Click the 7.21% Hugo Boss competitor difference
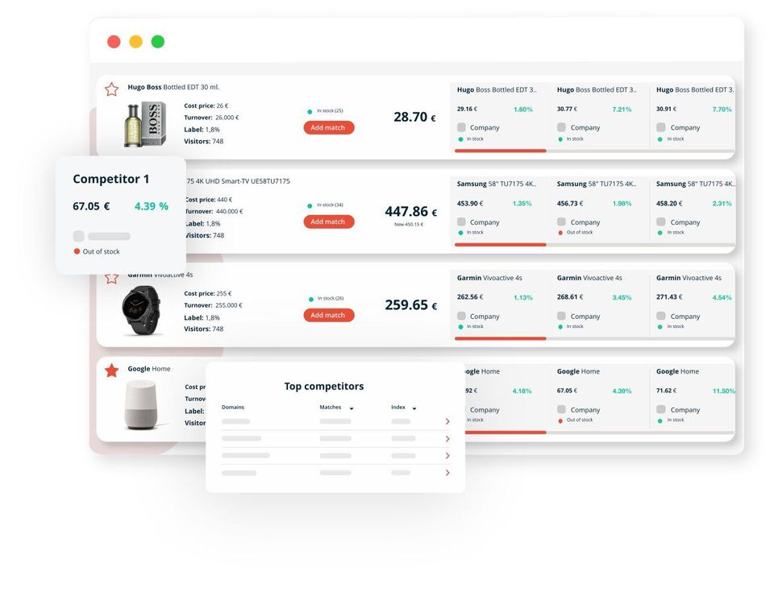774x596 pixels. pos(622,110)
